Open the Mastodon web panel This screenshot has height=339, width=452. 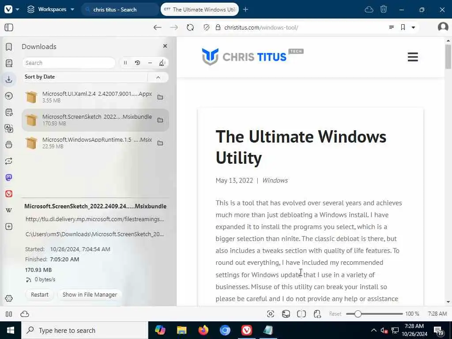tap(9, 177)
